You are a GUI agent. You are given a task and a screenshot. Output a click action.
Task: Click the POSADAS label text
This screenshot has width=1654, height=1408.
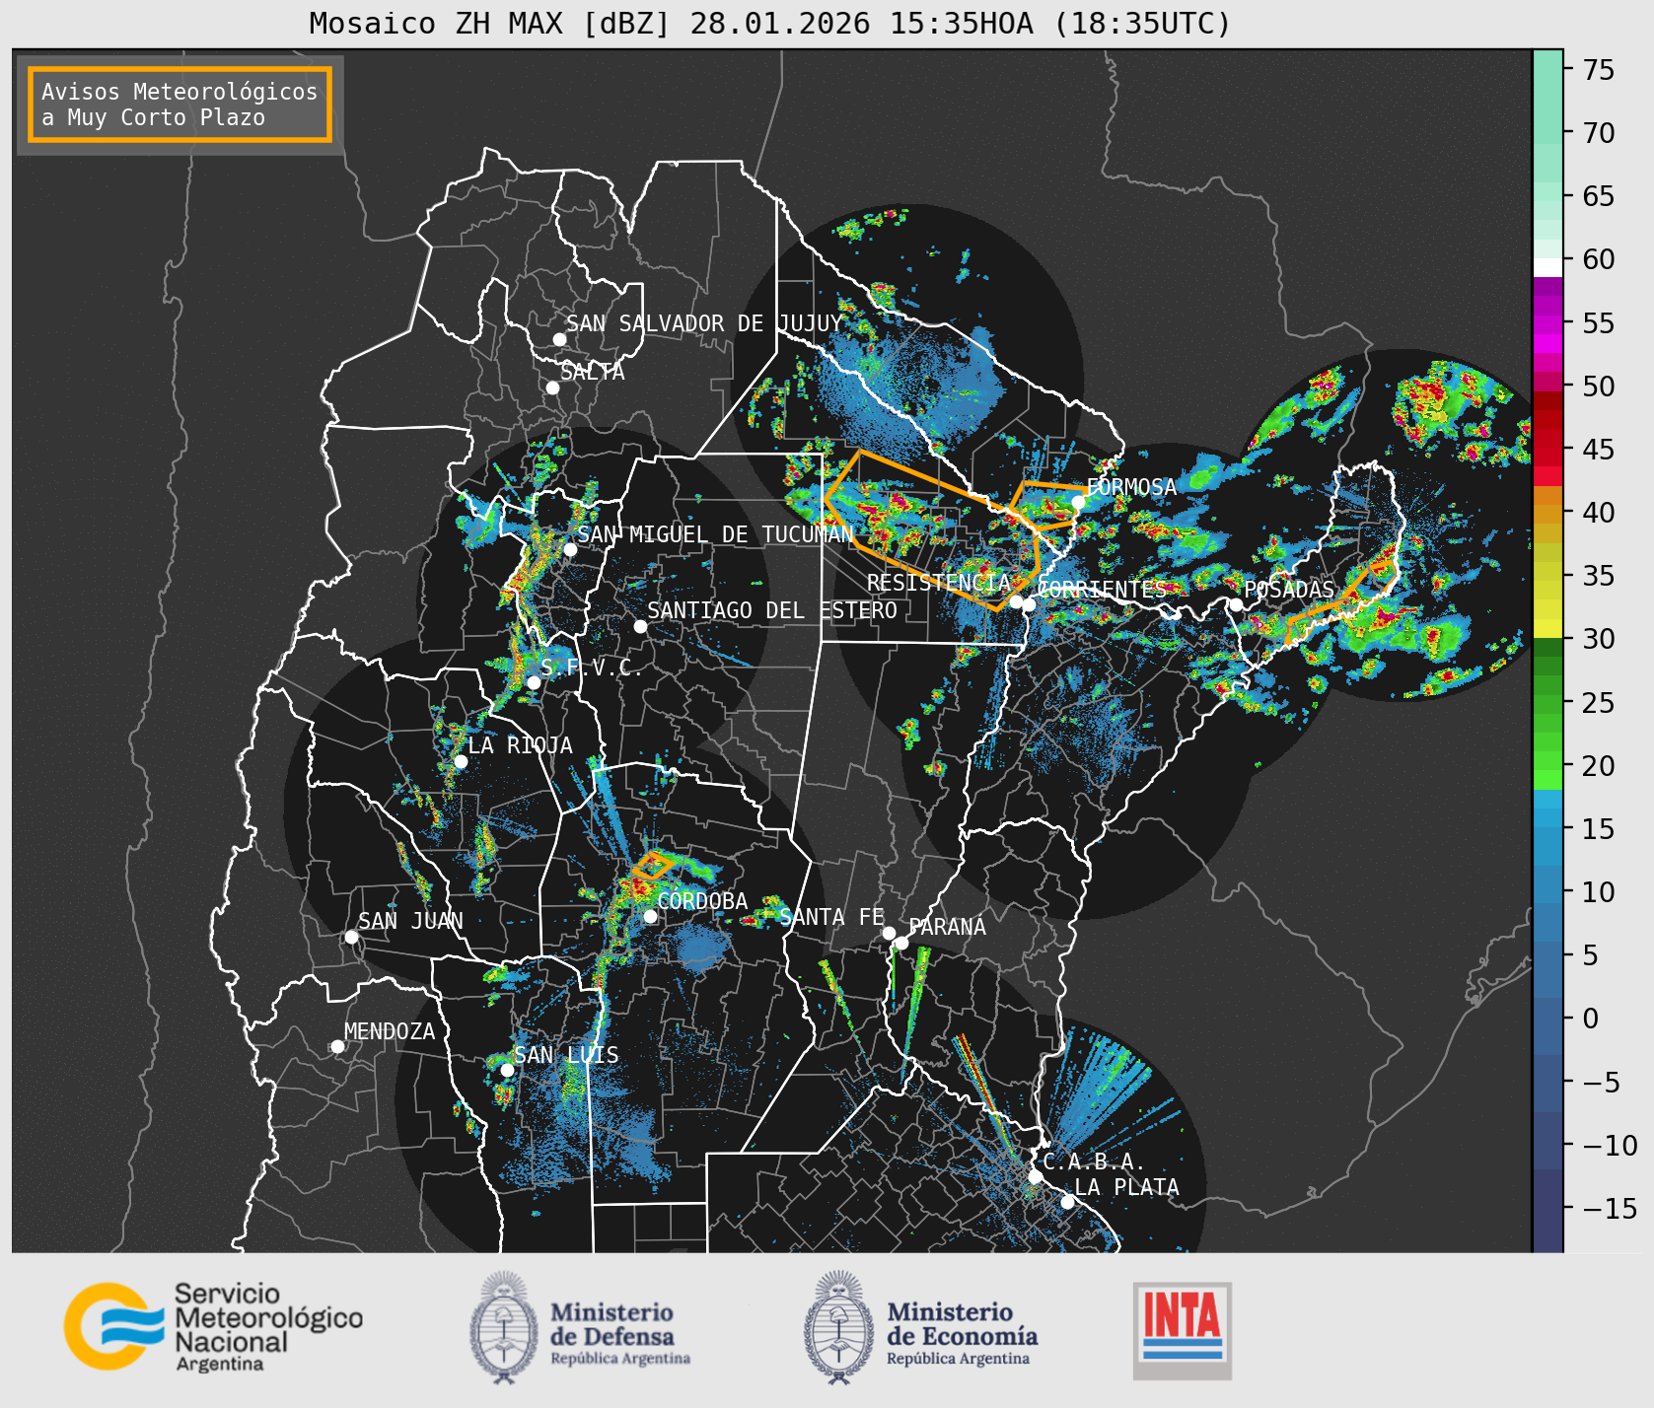(1289, 590)
